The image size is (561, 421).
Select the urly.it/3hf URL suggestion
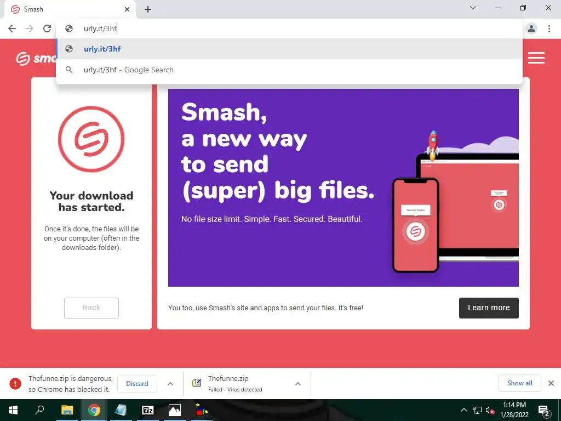(x=289, y=49)
